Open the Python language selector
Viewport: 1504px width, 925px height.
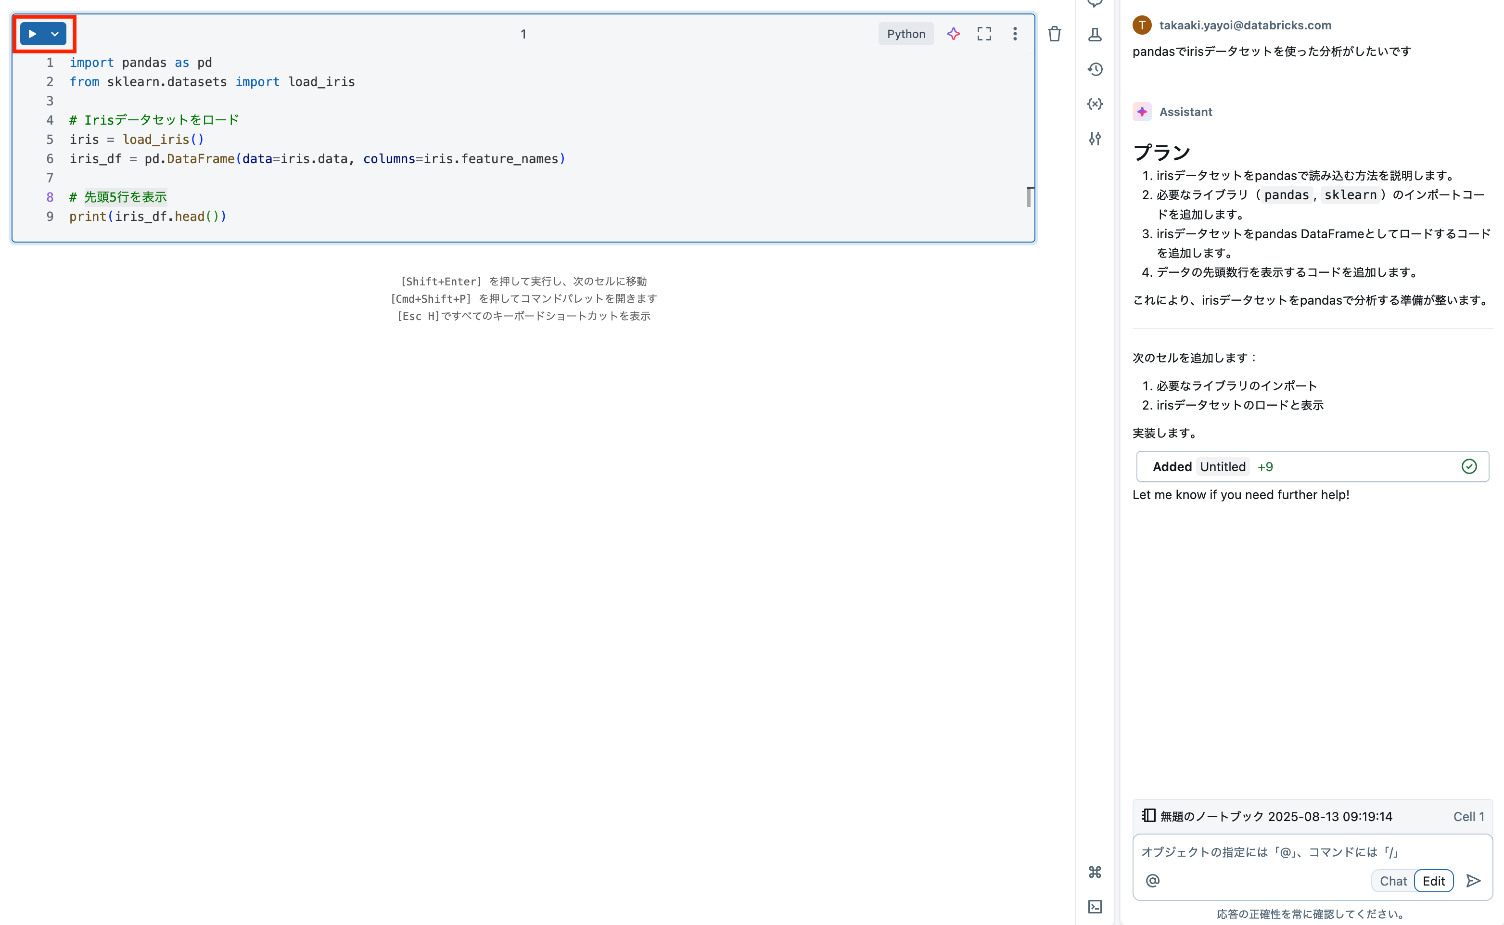pyautogui.click(x=906, y=34)
